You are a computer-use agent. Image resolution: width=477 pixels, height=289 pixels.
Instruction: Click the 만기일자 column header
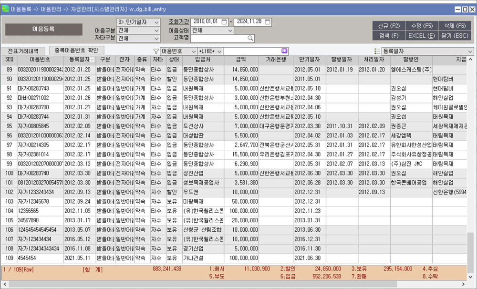310,60
